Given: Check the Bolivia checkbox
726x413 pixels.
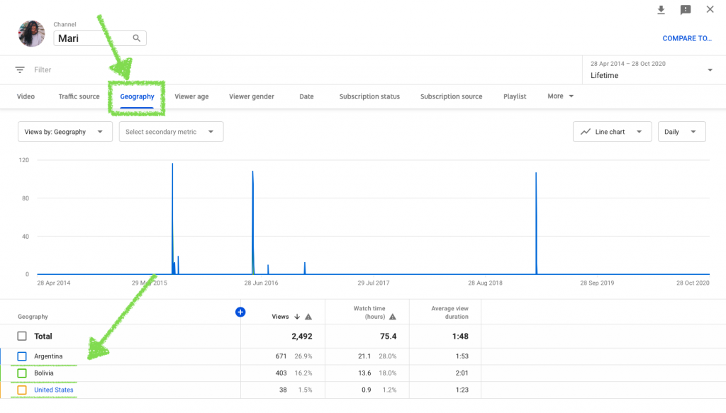Looking at the screenshot, I should coord(21,373).
